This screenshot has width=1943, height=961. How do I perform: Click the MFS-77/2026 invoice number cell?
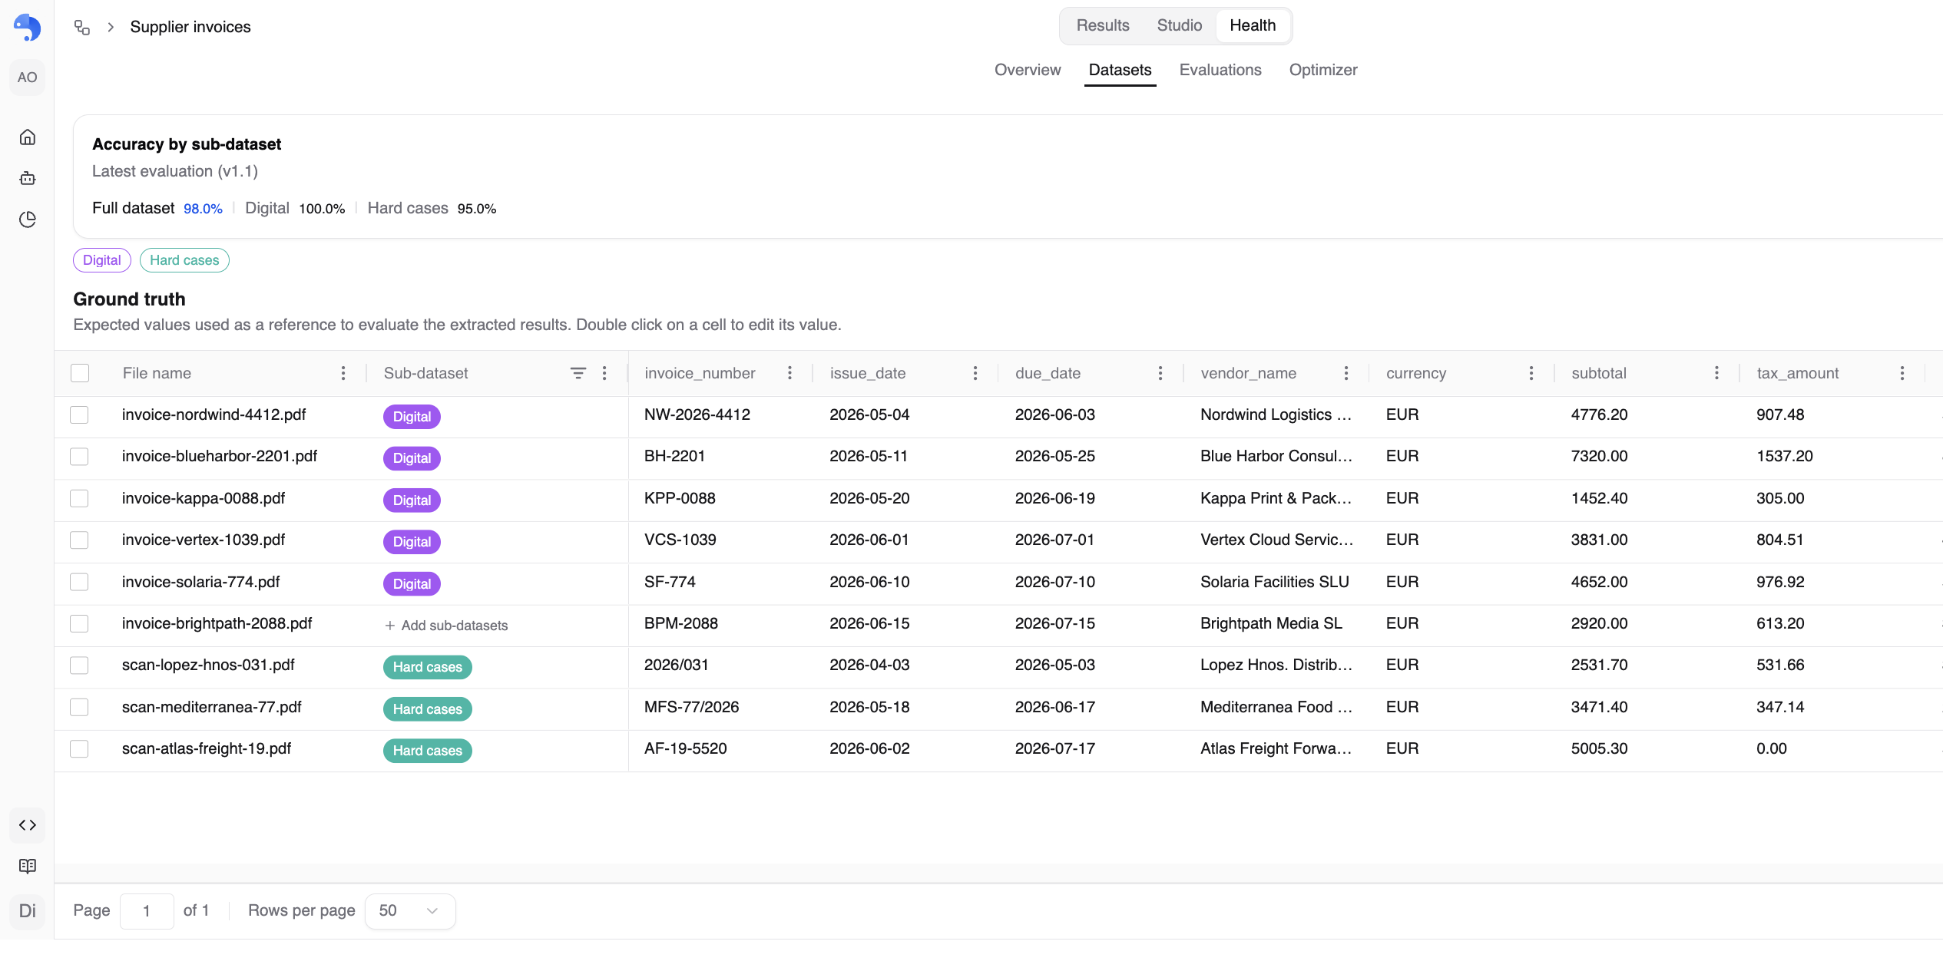point(691,708)
